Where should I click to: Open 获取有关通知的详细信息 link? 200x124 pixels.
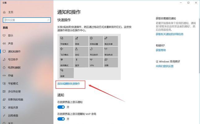[x=170, y=34]
